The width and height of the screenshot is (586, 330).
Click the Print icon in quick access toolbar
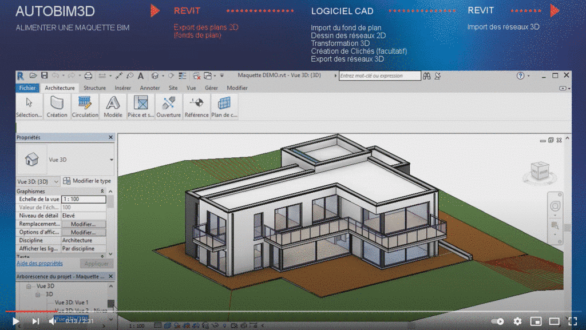click(88, 76)
